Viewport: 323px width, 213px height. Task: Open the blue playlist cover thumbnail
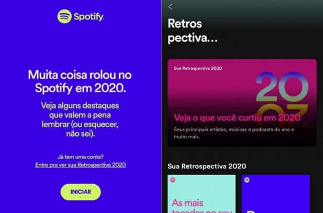(x=275, y=194)
